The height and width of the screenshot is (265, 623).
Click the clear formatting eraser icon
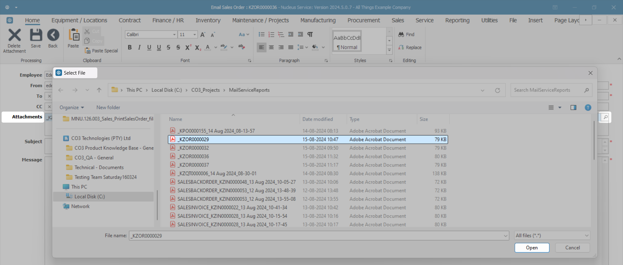click(x=241, y=47)
